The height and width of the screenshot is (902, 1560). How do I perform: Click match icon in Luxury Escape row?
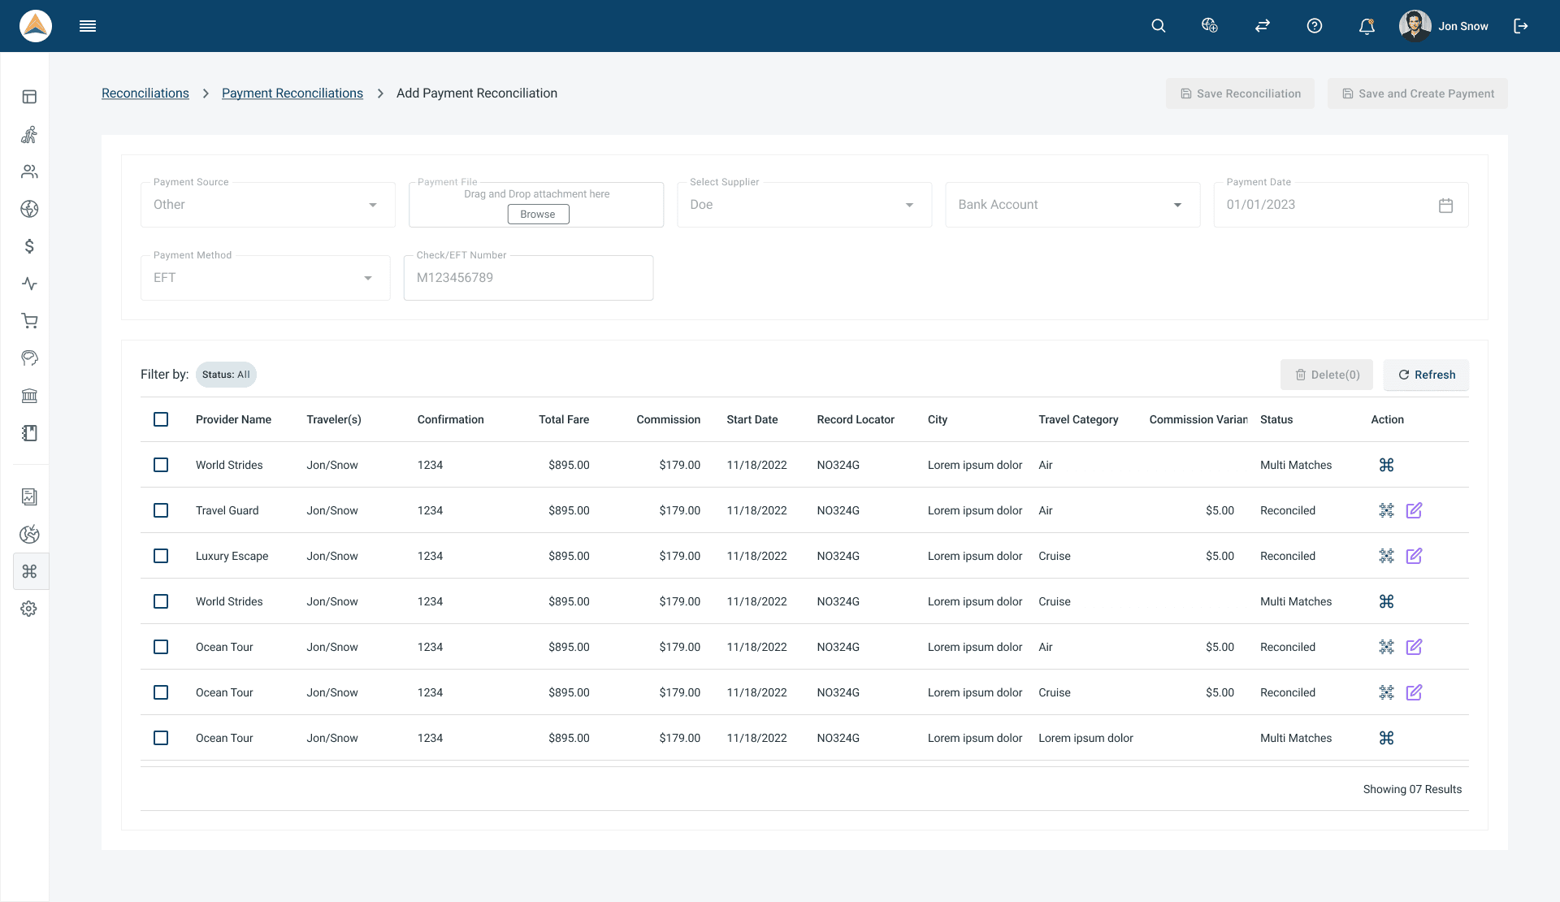1386,556
